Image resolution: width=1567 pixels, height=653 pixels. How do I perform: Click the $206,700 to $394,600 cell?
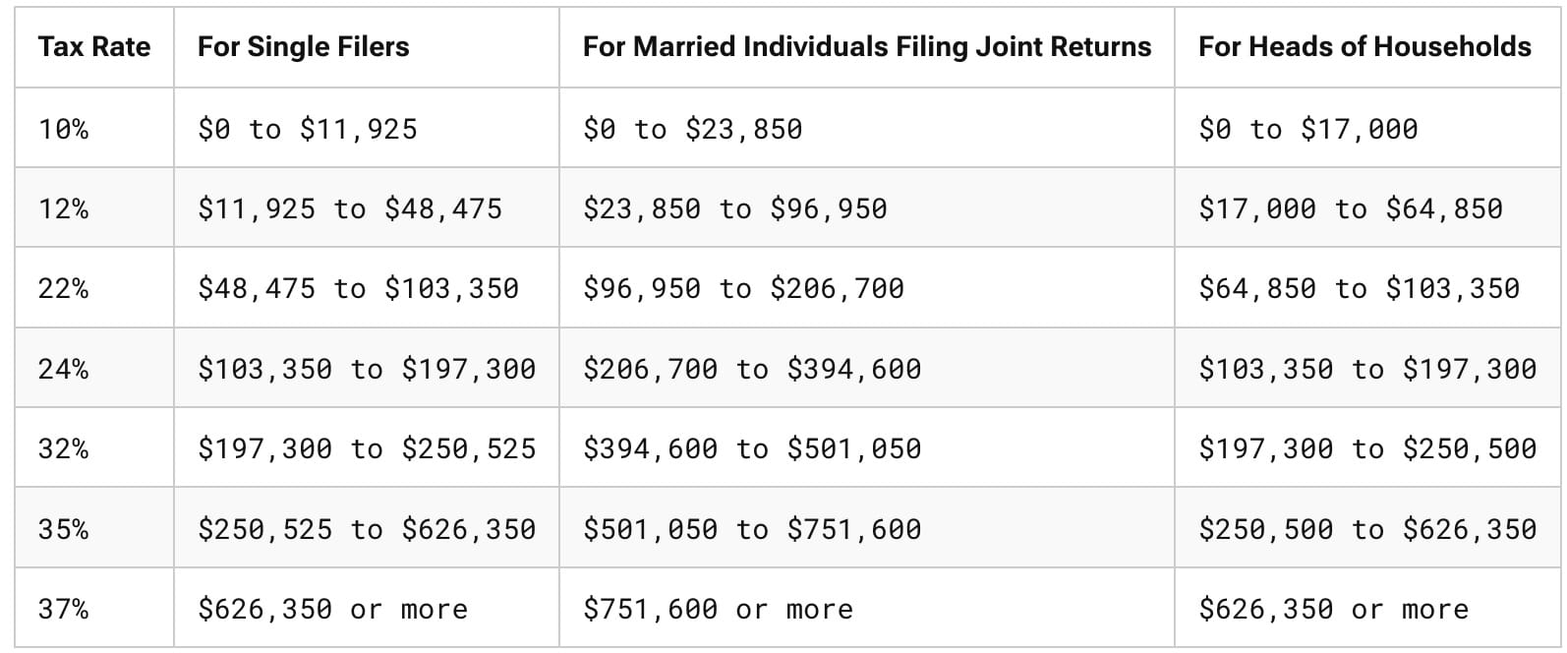tap(752, 369)
